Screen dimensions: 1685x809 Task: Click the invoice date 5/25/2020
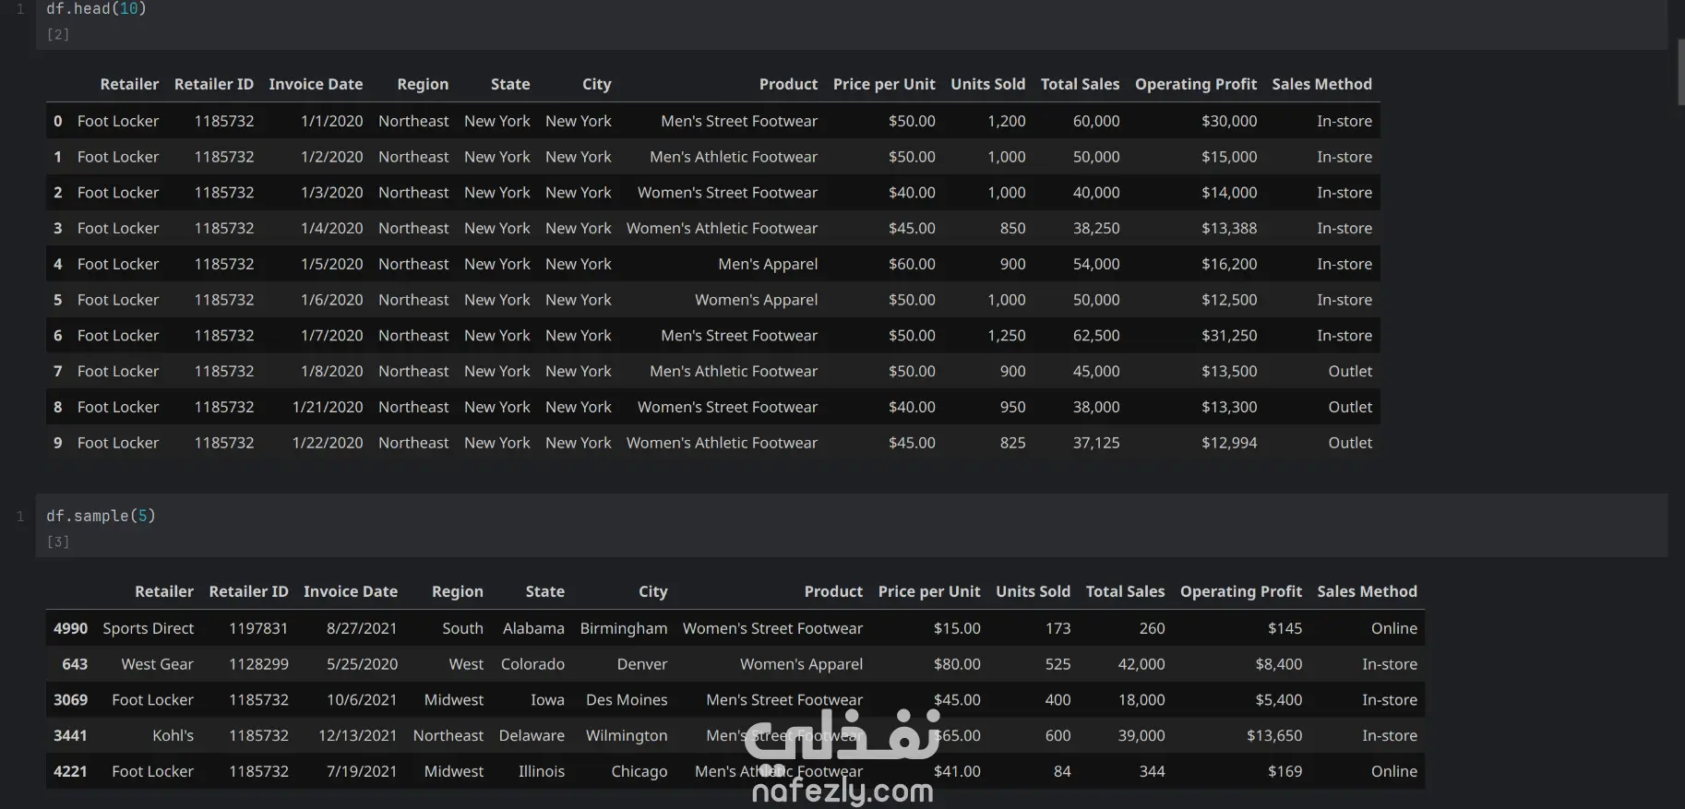point(362,664)
